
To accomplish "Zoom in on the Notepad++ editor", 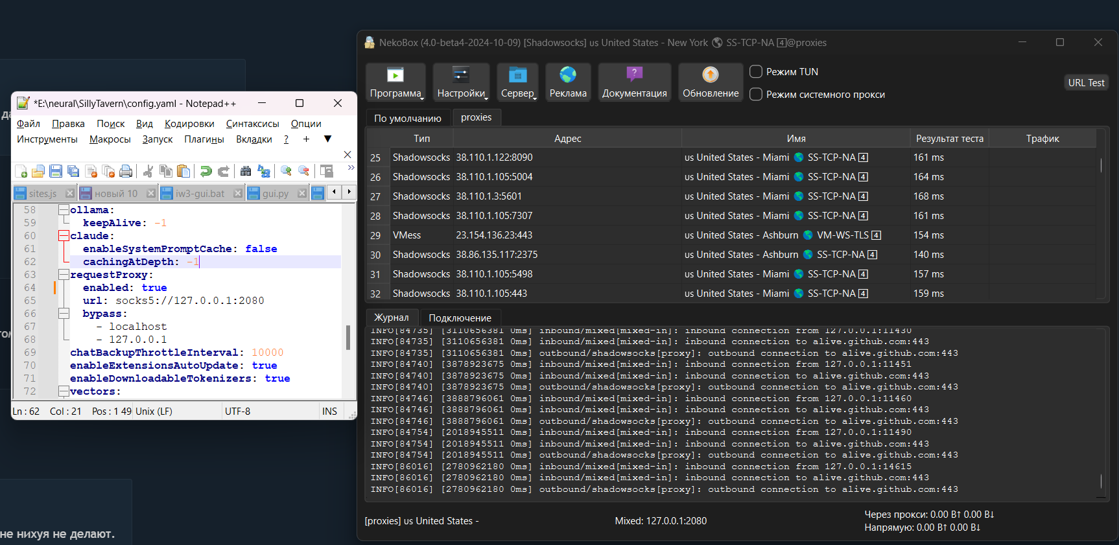I will pyautogui.click(x=286, y=171).
